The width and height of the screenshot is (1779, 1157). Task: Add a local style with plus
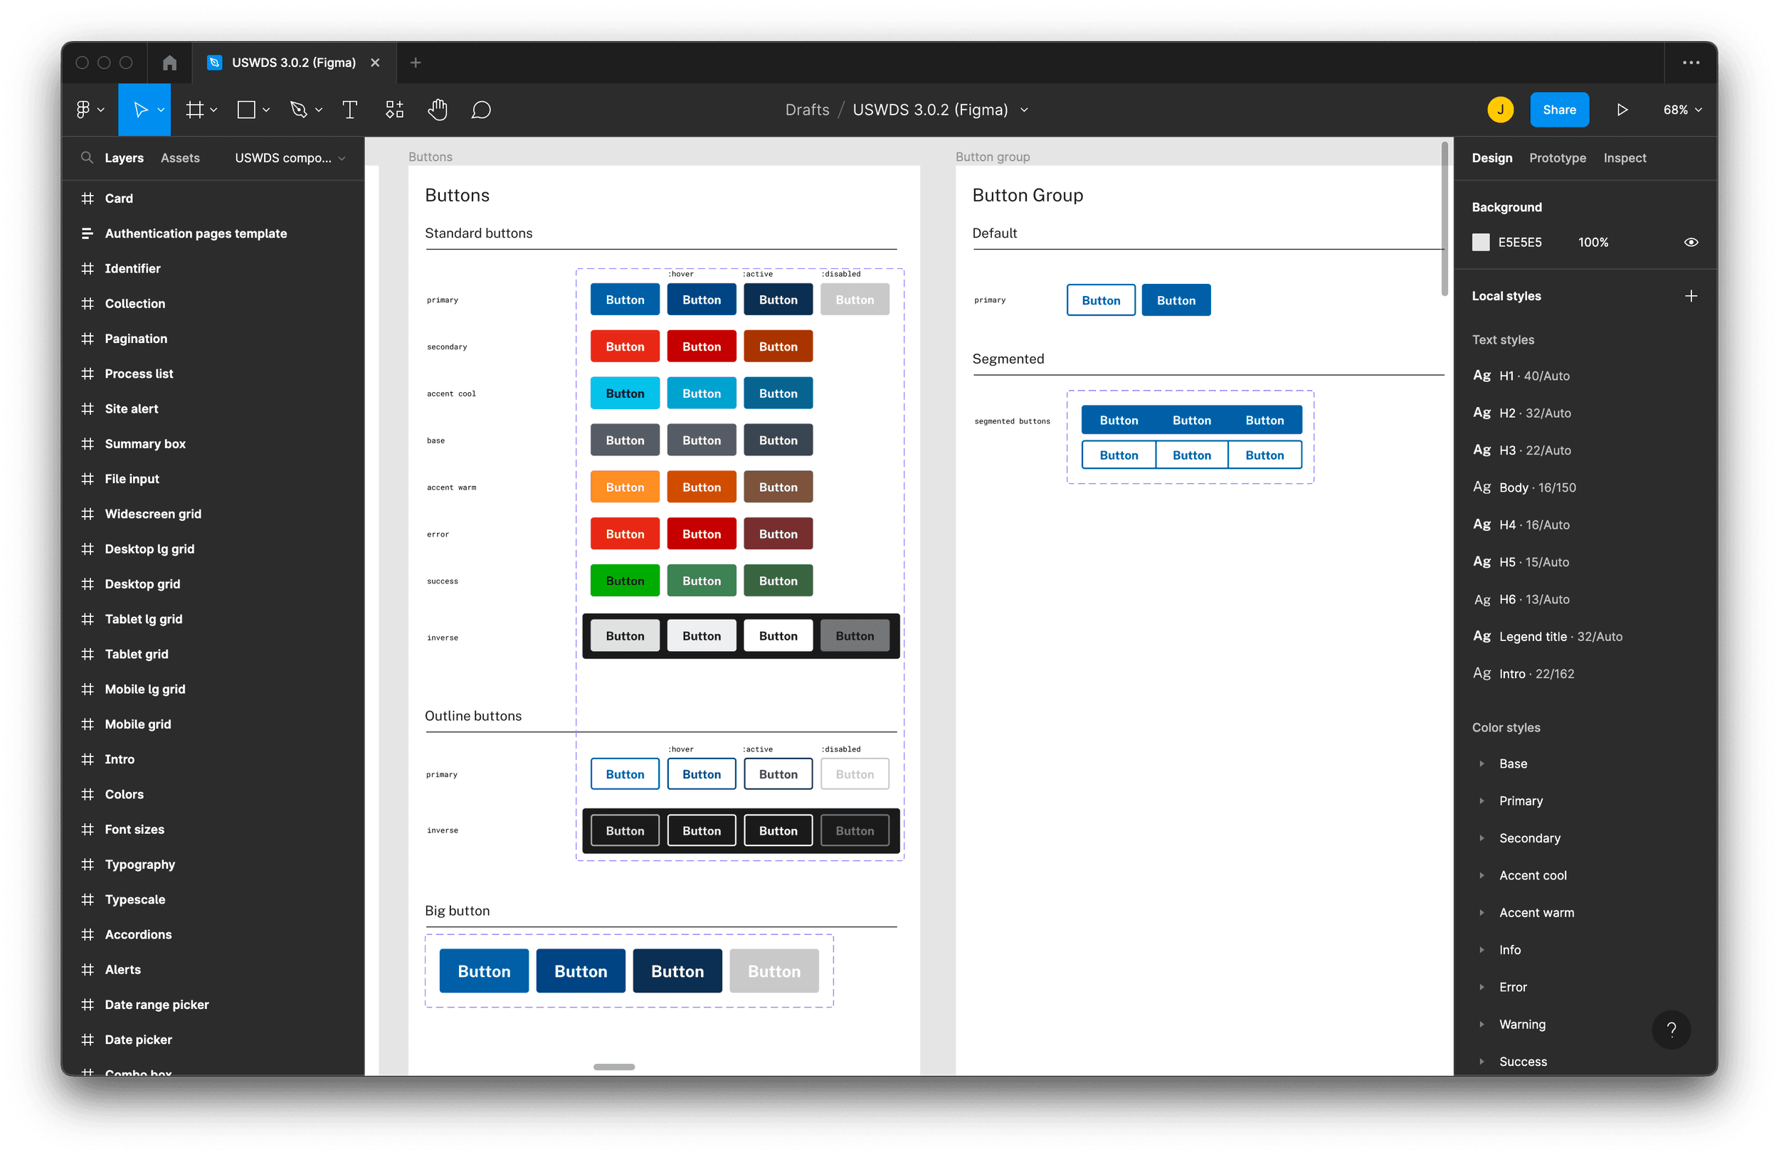tap(1691, 296)
